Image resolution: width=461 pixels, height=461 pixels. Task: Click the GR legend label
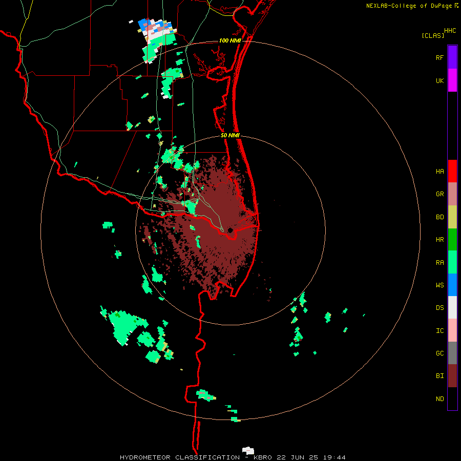[x=439, y=194]
